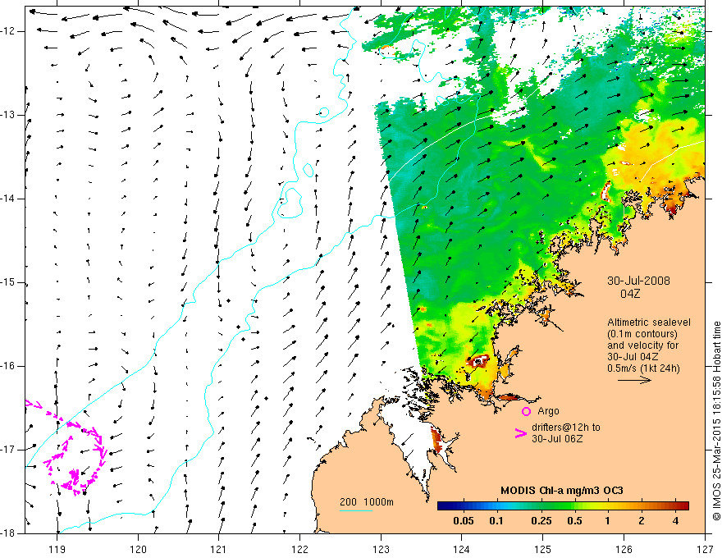The image size is (722, 558).
Task: Click the -16 latitude axis label
Action: [8, 366]
